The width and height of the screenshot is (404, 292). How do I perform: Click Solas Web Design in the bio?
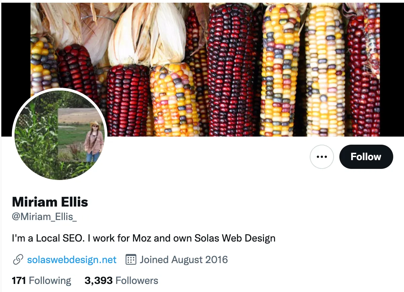click(x=235, y=239)
